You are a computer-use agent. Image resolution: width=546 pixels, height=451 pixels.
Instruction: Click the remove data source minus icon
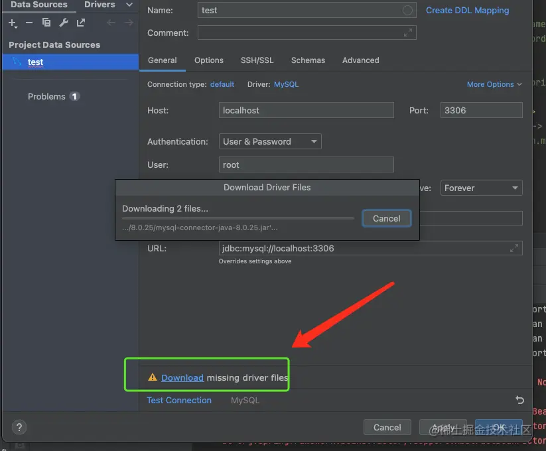click(29, 23)
